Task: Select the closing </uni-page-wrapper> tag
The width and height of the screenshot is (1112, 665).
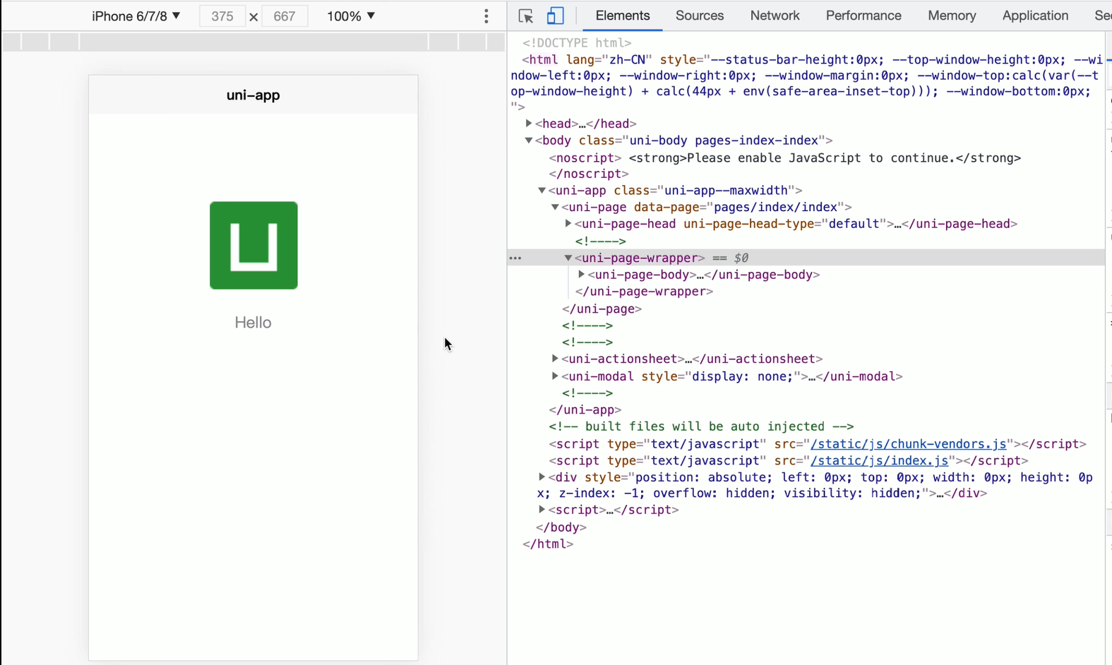Action: 645,292
